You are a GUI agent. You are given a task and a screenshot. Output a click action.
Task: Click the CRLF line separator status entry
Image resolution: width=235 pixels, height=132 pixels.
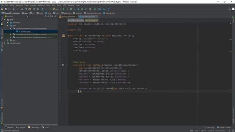point(197,131)
